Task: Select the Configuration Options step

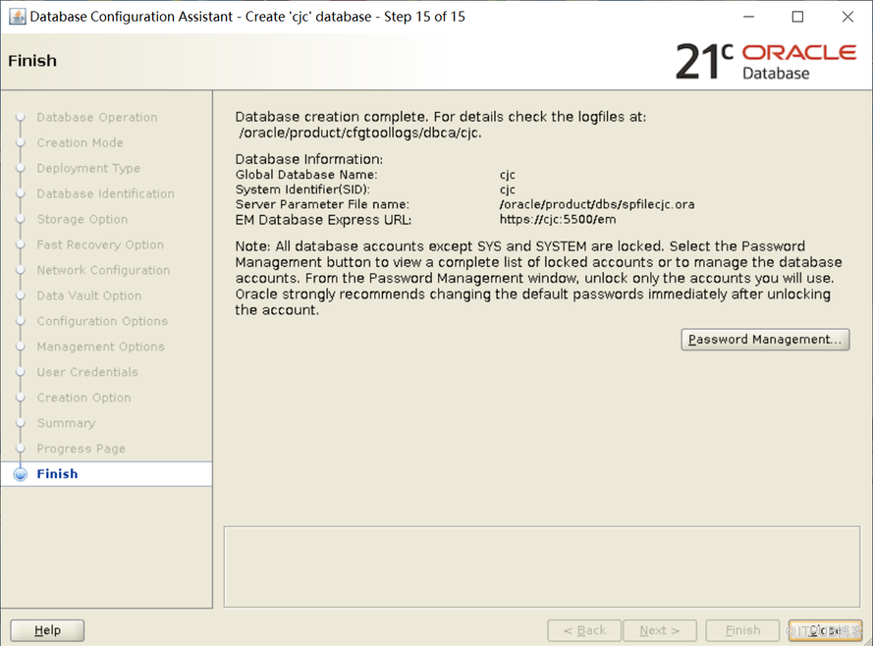Action: click(x=102, y=321)
